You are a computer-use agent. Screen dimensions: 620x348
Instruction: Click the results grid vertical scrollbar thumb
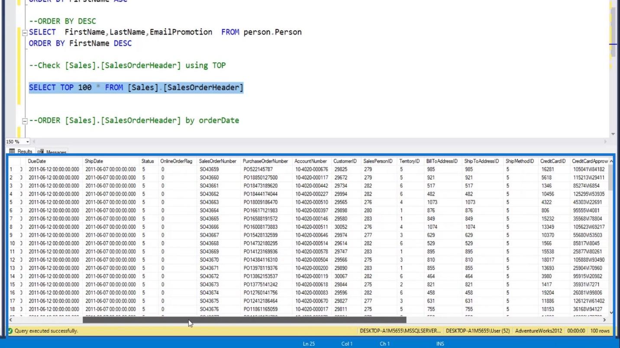pos(610,177)
